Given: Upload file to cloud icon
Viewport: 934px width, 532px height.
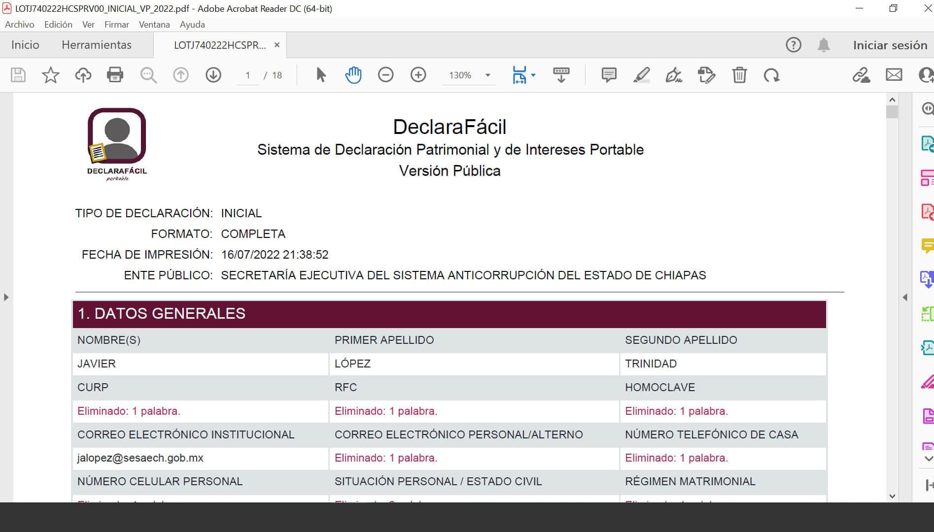Looking at the screenshot, I should tap(83, 75).
